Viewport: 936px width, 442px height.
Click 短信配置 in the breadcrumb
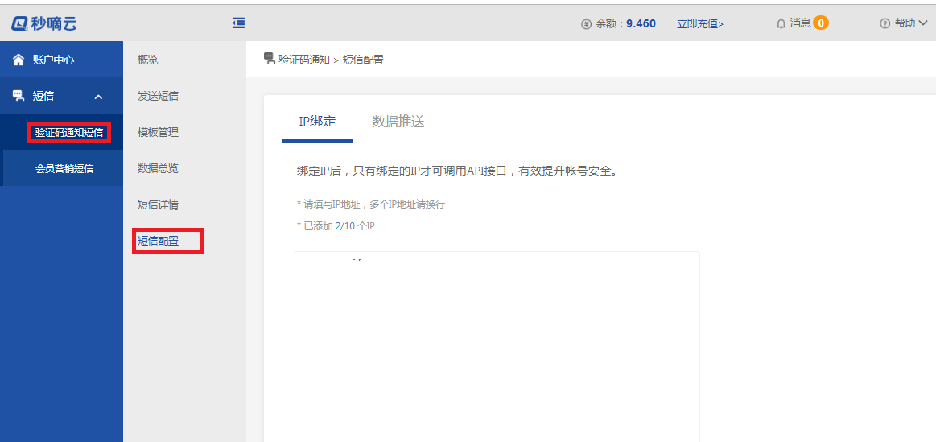[x=363, y=60]
